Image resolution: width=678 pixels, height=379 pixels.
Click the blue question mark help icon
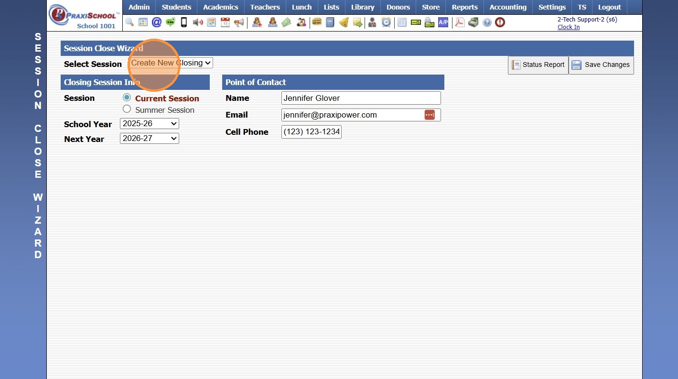coord(487,22)
